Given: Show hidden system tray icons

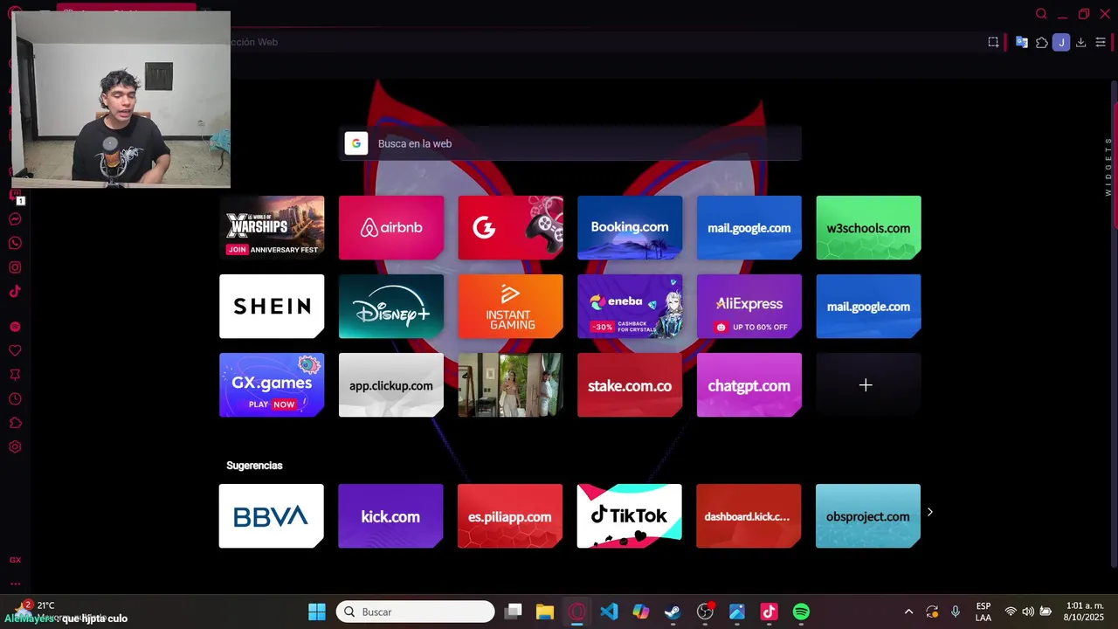Looking at the screenshot, I should [x=908, y=612].
